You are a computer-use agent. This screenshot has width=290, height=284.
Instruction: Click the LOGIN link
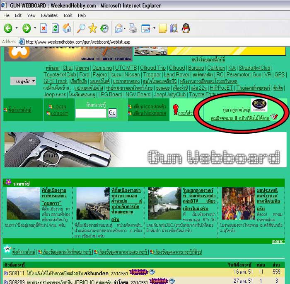(x=59, y=107)
